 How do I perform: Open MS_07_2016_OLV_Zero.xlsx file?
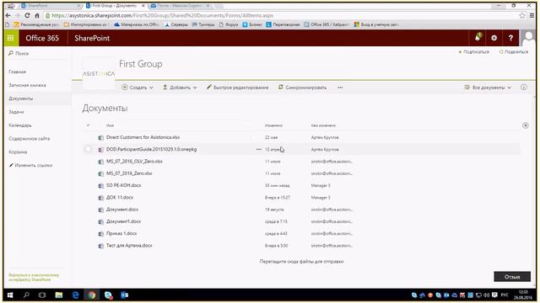(x=134, y=162)
